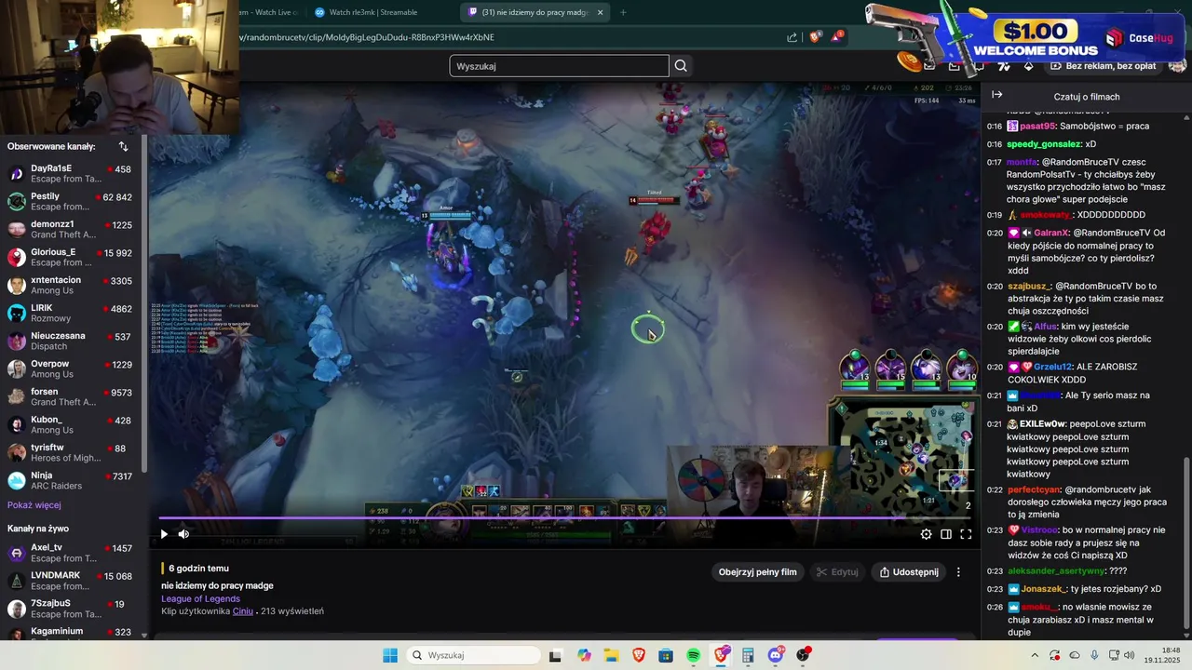Screen dimensions: 1192x670
Task: Open the clip player settings gear
Action: tap(926, 534)
